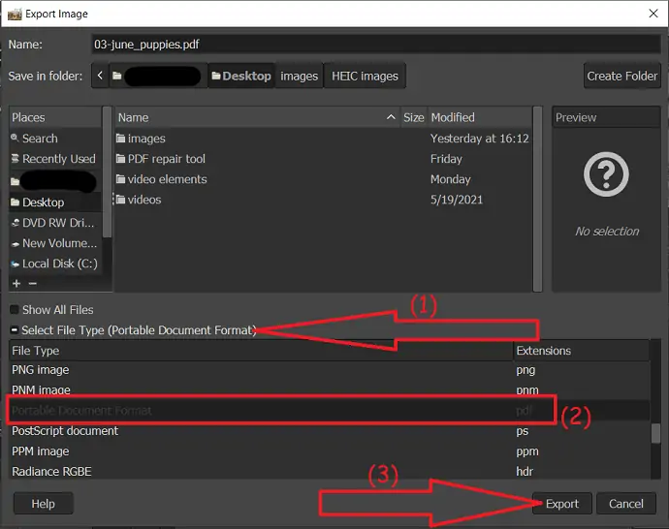669x529 pixels.
Task: Select the video elements folder
Action: (x=324, y=179)
